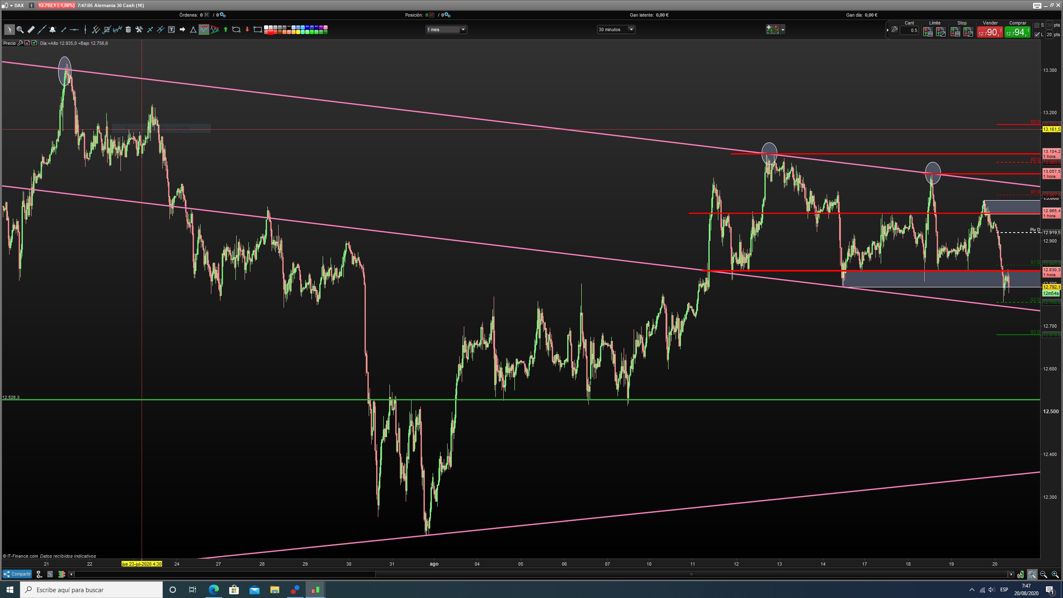Select the ellipse drawing tool
1063x598 pixels.
click(236, 29)
